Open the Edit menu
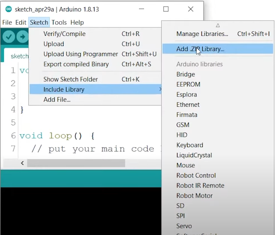Viewport: 275px width, 235px height. pyautogui.click(x=21, y=22)
